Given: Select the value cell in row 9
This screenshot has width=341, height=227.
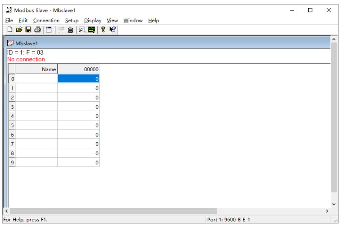Looking at the screenshot, I should [78, 163].
